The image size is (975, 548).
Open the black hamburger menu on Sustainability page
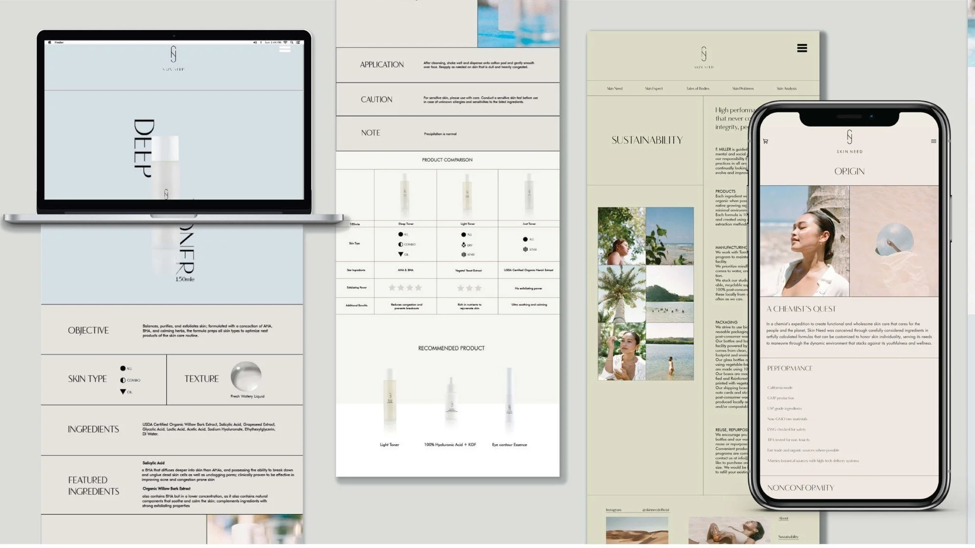tap(802, 48)
